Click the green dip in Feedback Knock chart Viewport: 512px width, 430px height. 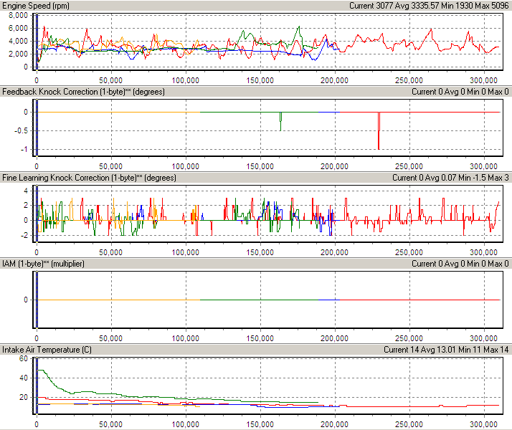(280, 120)
